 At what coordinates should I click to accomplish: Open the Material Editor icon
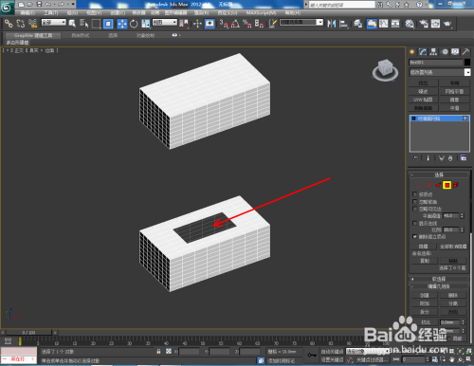pyautogui.click(x=410, y=24)
